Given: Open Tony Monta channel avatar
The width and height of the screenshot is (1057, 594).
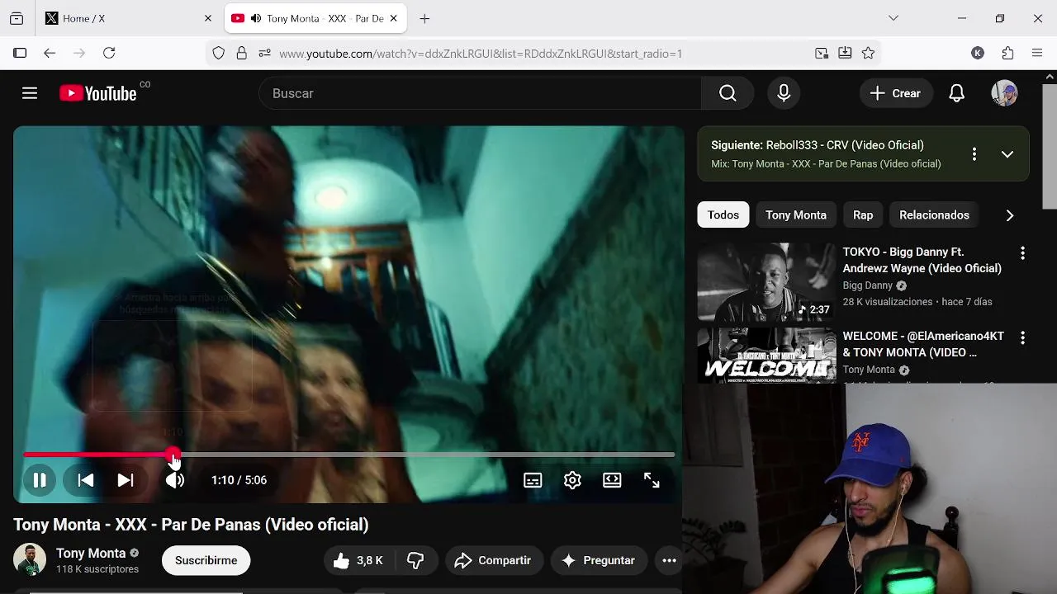Looking at the screenshot, I should [x=30, y=560].
